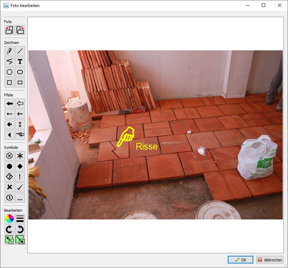This screenshot has width=288, height=268.
Task: Select the circle drawing tool
Action: click(9, 72)
